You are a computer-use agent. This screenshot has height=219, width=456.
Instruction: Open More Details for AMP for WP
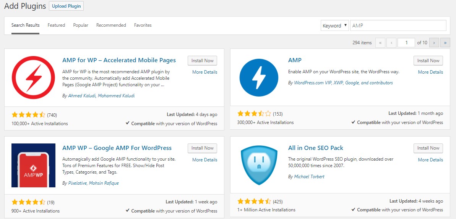205,72
